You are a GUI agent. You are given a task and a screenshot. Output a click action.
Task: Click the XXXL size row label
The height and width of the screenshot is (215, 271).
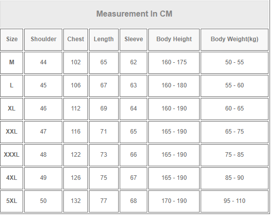[x=12, y=155]
